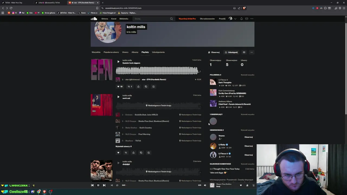347x195 pixels.
Task: Share the work out playlist
Action: 133,152
